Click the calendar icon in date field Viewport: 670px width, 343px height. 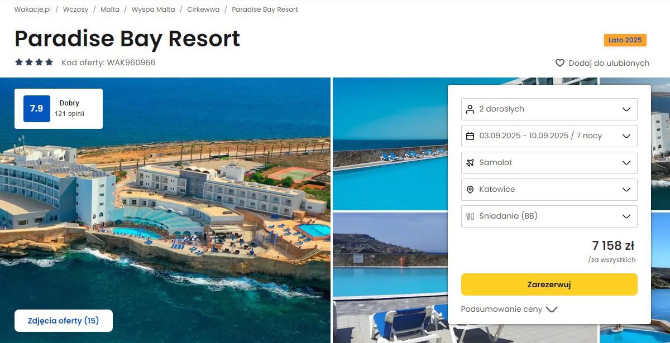click(x=470, y=136)
